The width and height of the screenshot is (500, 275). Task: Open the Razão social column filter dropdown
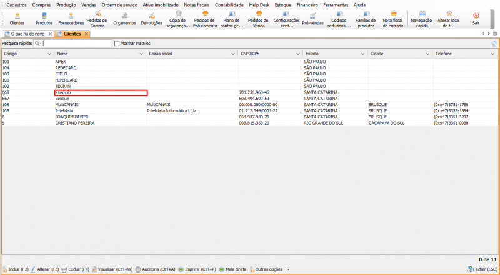click(x=233, y=54)
